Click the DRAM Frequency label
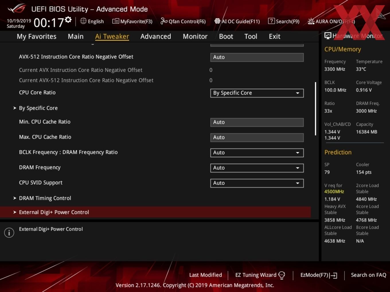Image resolution: width=390 pixels, height=292 pixels. [40, 167]
